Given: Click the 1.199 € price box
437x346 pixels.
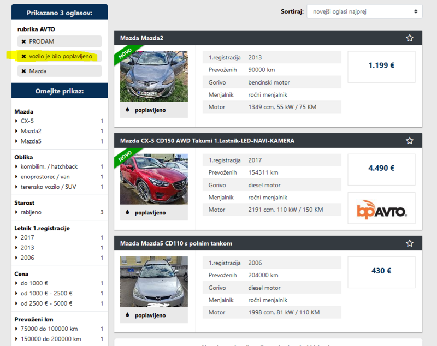Looking at the screenshot, I should tap(381, 66).
